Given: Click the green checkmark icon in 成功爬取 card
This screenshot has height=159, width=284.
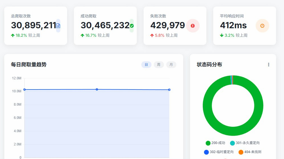Looking at the screenshot, I should point(132,26).
